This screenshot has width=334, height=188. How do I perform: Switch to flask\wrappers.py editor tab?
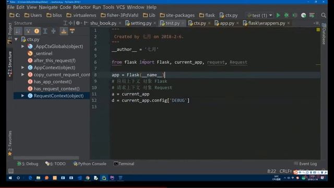tap(266, 23)
